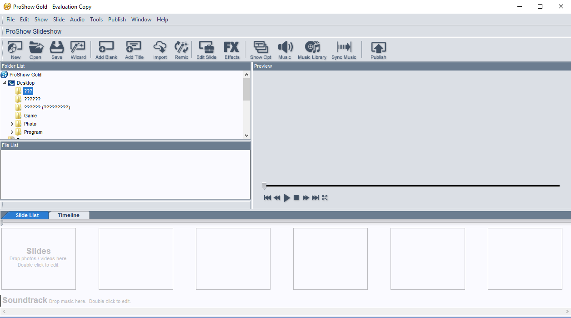571x318 pixels.
Task: Collapse the Desktop tree node
Action: click(5, 83)
